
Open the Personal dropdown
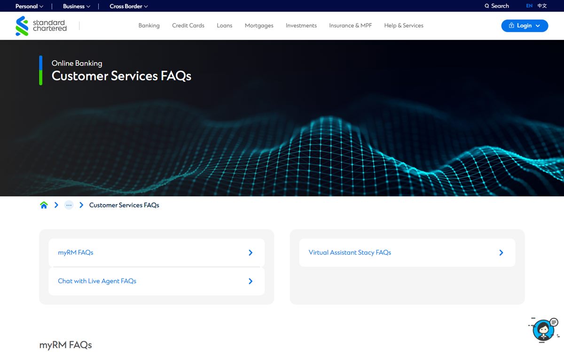coord(29,6)
